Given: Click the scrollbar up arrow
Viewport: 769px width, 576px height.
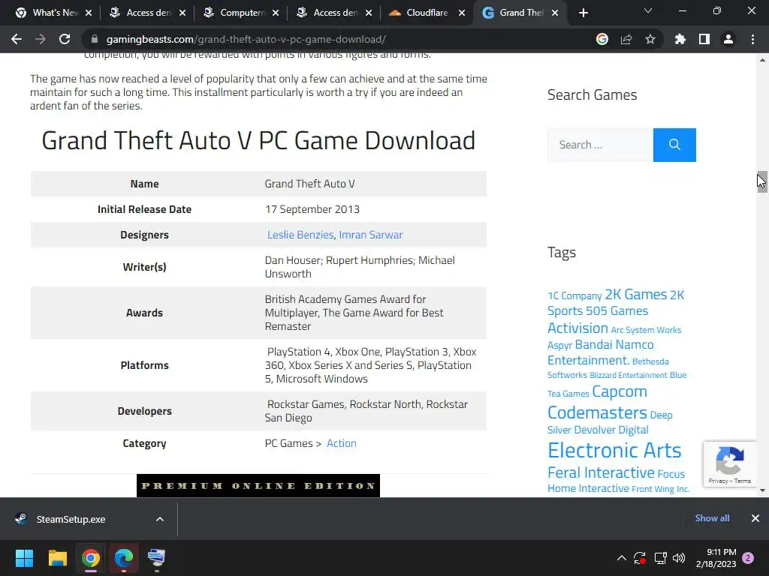Looking at the screenshot, I should point(762,60).
